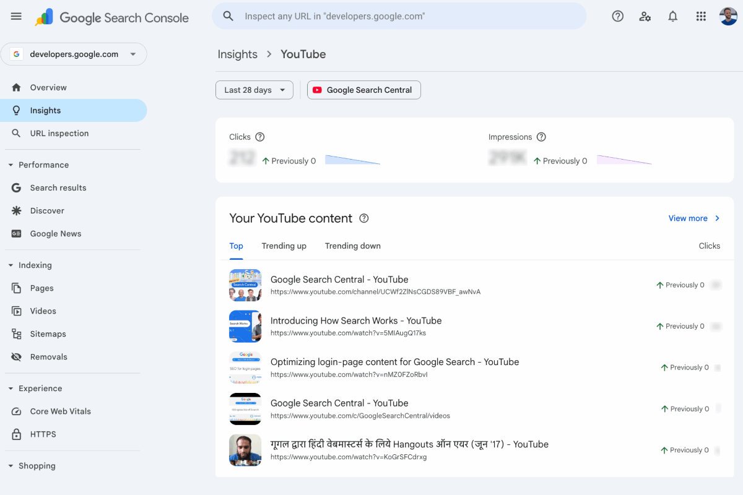Image resolution: width=743 pixels, height=495 pixels.
Task: Expand the developers.google.com property selector
Action: tap(74, 54)
